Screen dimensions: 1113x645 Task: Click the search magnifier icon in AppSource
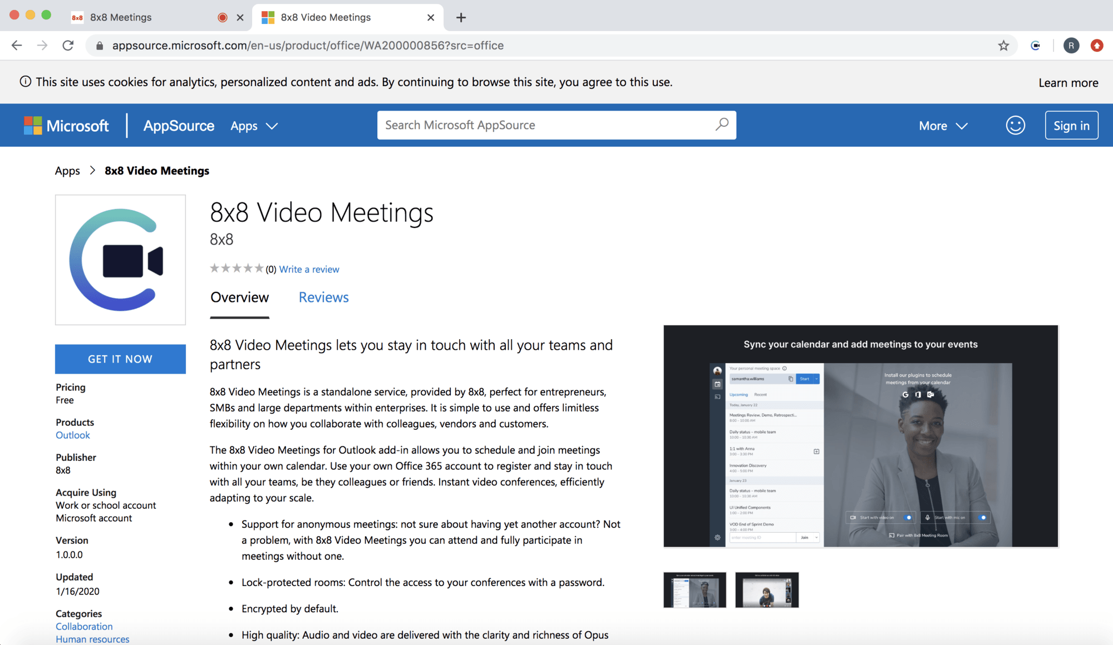pyautogui.click(x=722, y=125)
